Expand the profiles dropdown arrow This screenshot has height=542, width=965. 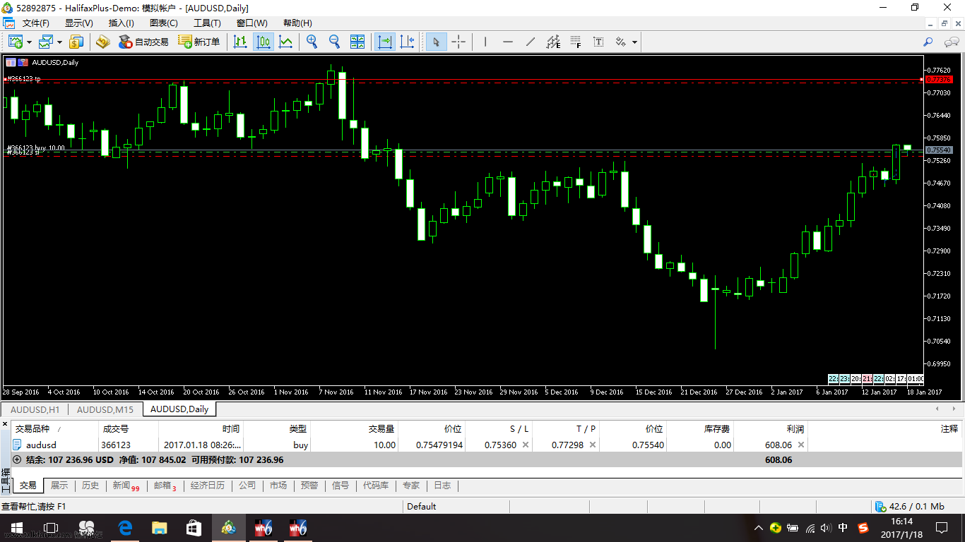point(60,42)
